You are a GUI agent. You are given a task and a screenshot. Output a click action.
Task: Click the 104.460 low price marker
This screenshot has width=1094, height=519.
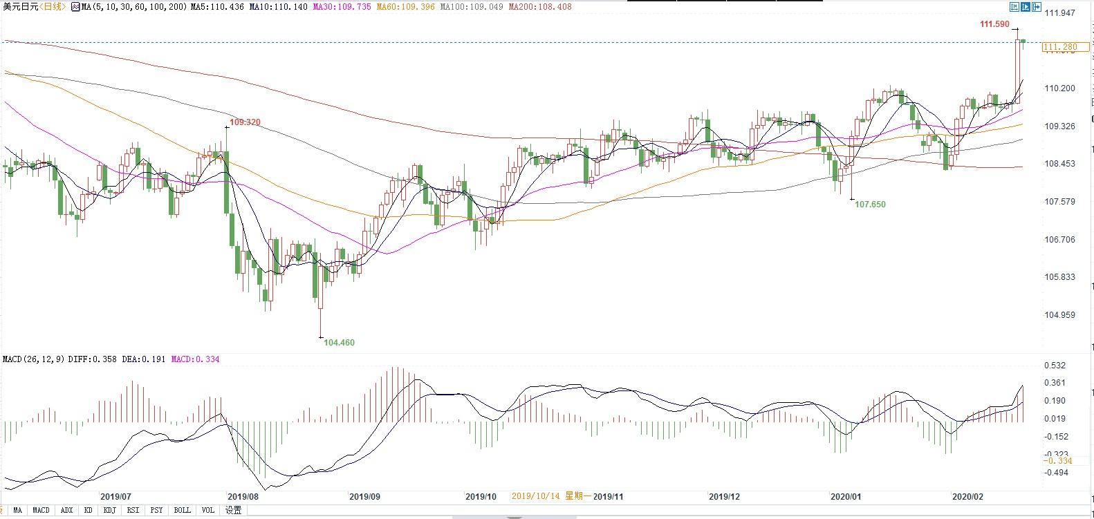click(339, 342)
